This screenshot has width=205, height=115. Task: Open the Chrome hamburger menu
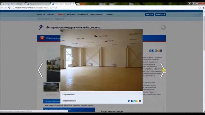[203, 8]
